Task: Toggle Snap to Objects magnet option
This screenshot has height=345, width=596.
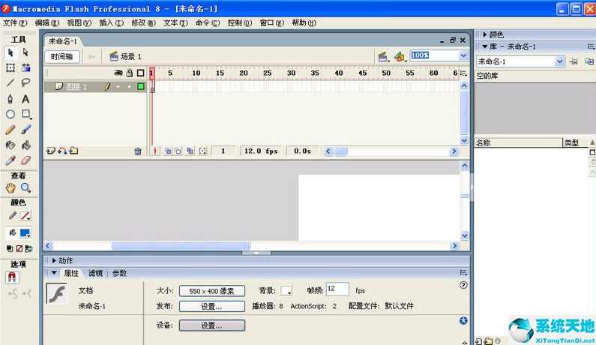Action: 12,277
